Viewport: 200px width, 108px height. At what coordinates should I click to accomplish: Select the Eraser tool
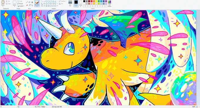tap(27, 5)
